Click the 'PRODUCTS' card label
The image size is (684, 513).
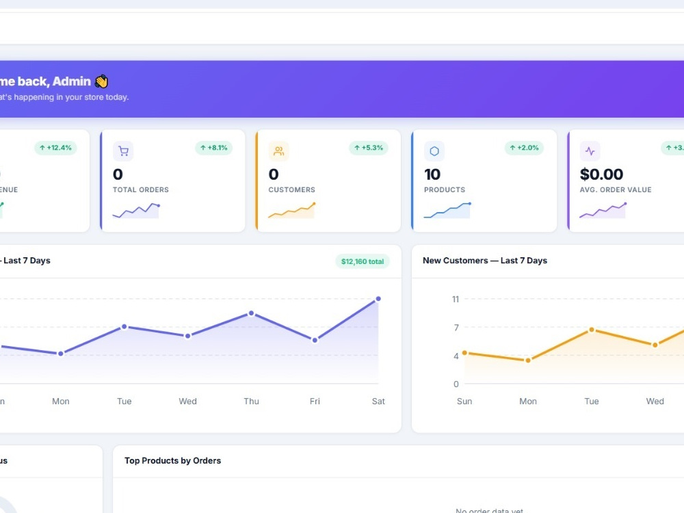point(445,189)
